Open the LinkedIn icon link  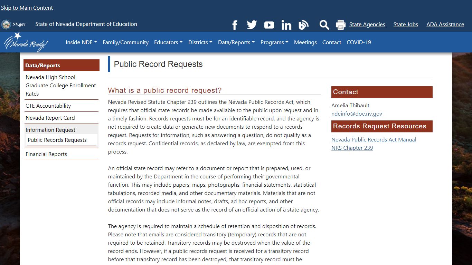click(286, 25)
